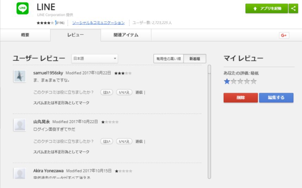The height and width of the screenshot is (188, 302).
Task: Select the first star in マイ レビュー
Action: pos(227,82)
